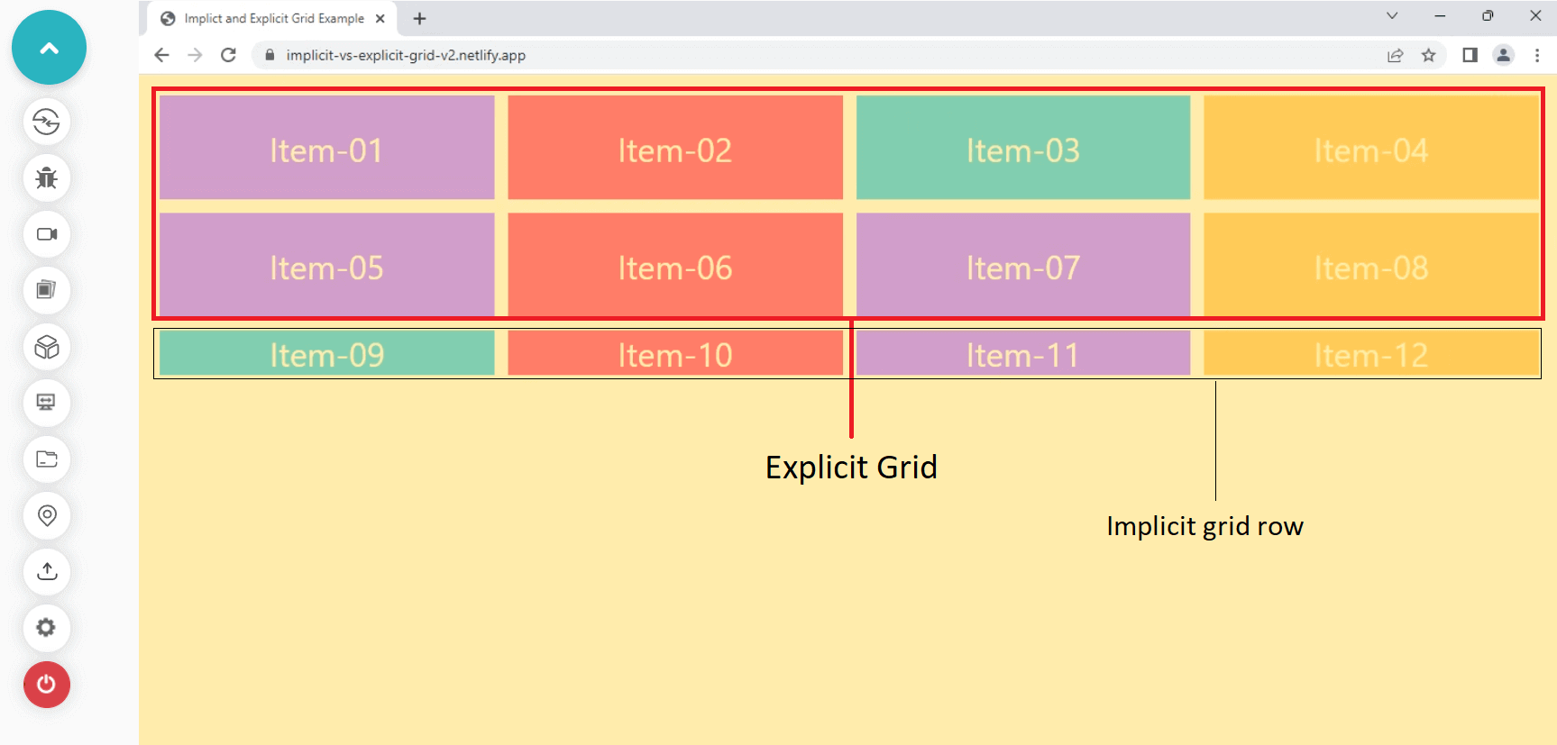Restore down the browser window
1557x745 pixels.
point(1488,16)
